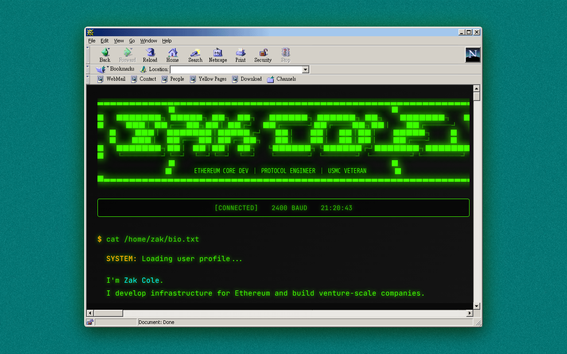
Task: Click the horizontal scrollbar right arrow
Action: point(470,313)
